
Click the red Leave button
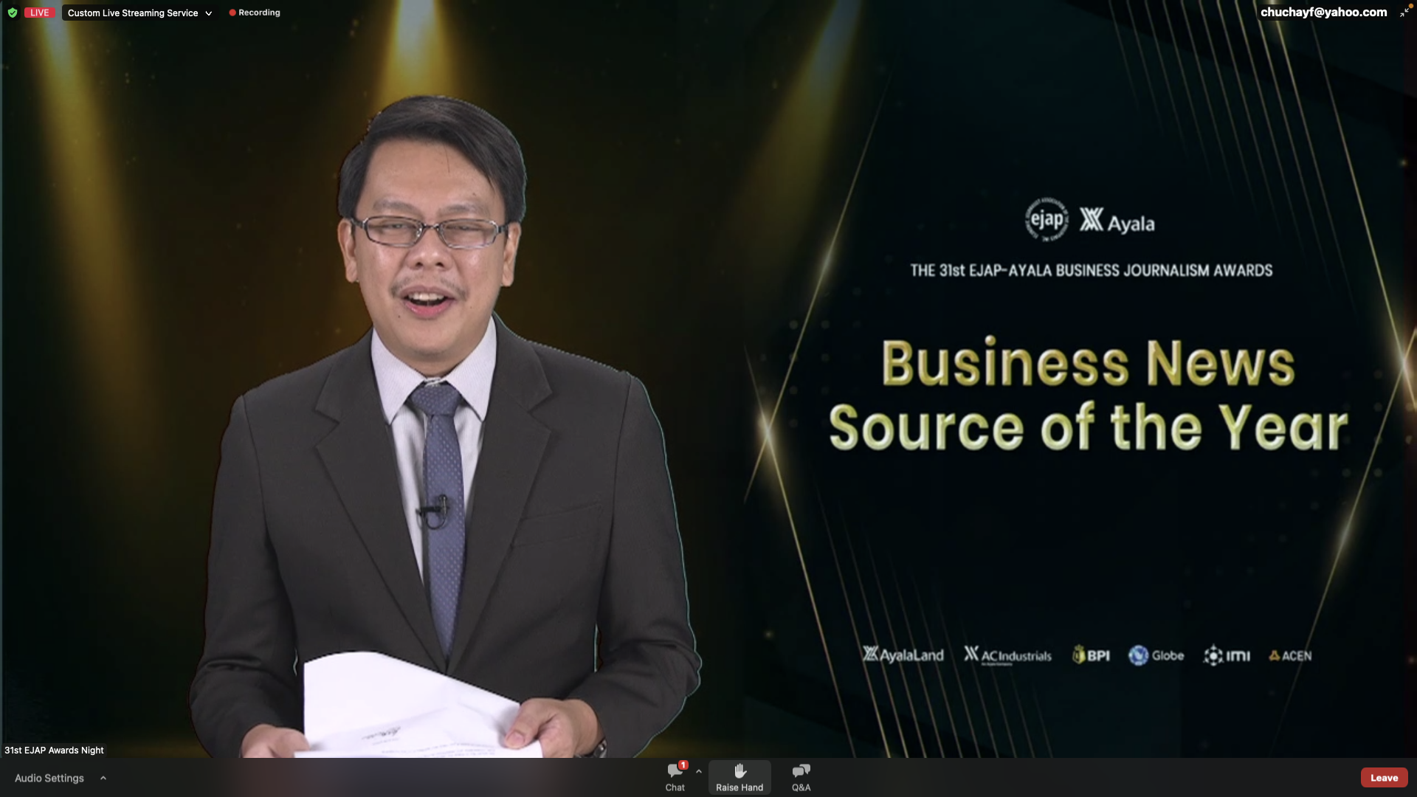click(x=1384, y=778)
